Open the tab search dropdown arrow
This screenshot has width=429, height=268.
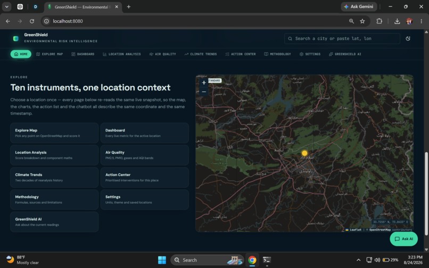tap(6, 7)
